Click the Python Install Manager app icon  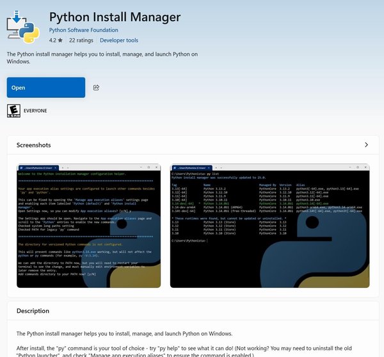23,27
